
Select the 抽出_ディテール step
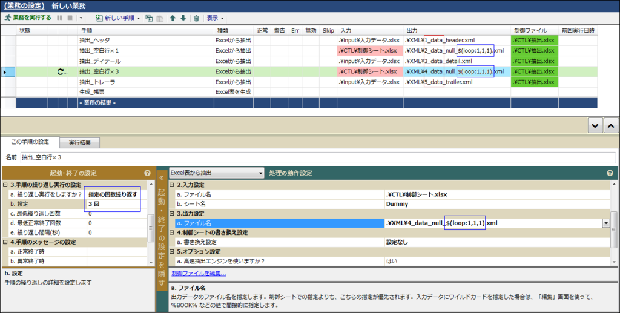[x=100, y=61]
